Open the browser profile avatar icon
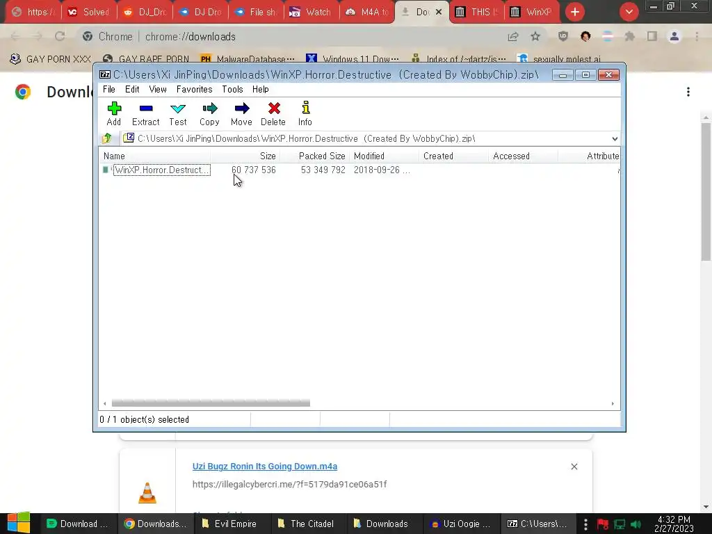712x534 pixels. [x=674, y=36]
